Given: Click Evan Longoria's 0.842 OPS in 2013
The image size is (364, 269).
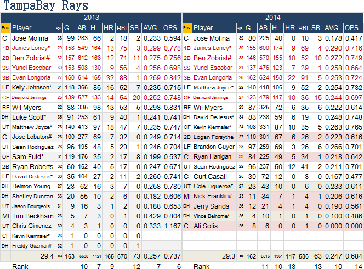Looking at the screenshot, I should (x=172, y=77).
